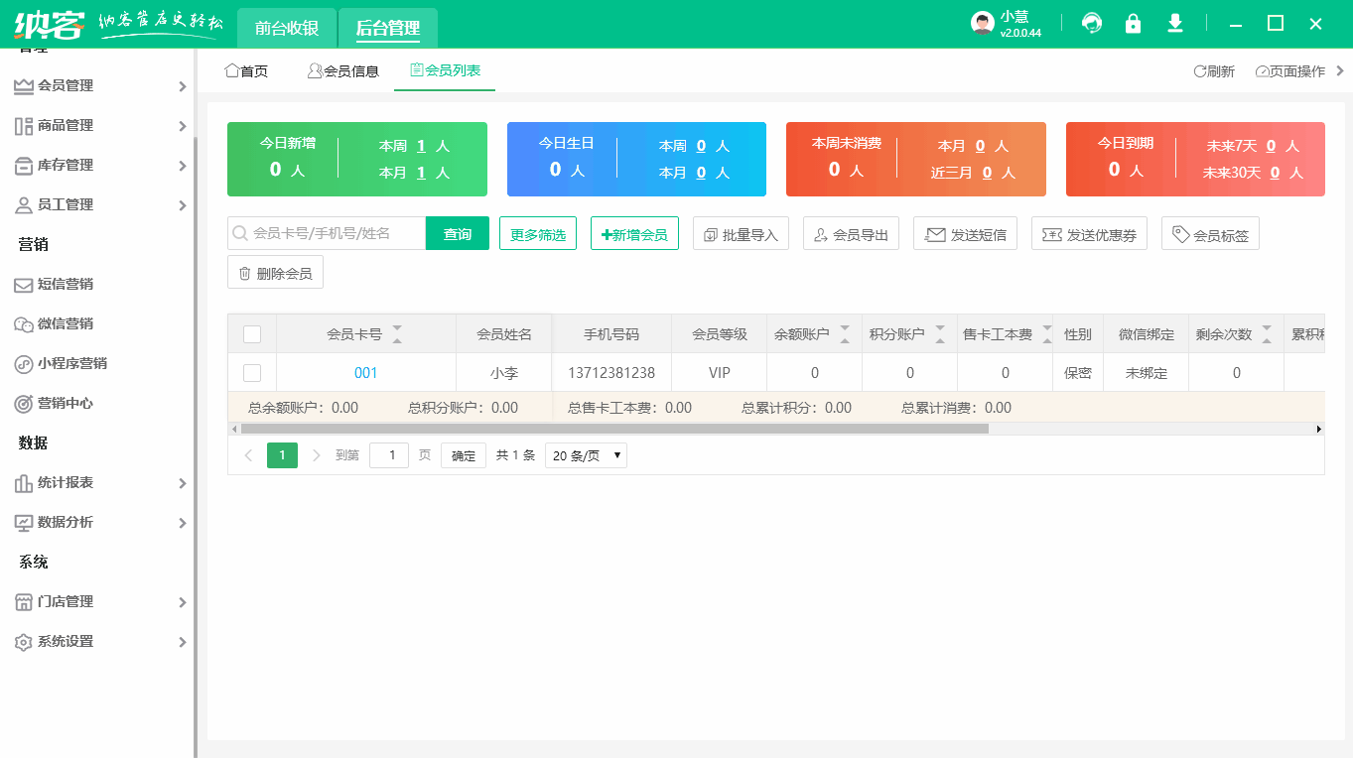Open the 营销中心 section
The image size is (1353, 758).
point(64,403)
